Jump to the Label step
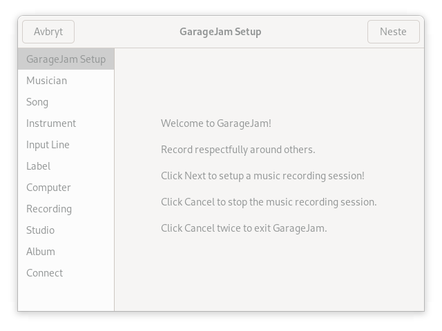The width and height of the screenshot is (442, 331). pyautogui.click(x=38, y=166)
